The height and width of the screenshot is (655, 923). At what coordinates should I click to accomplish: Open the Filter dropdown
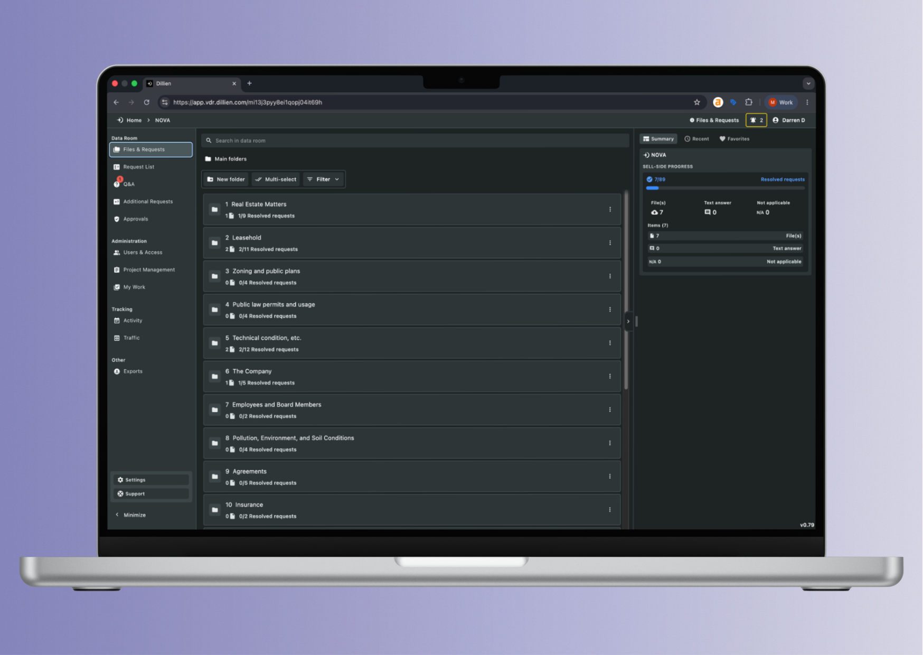click(x=323, y=180)
